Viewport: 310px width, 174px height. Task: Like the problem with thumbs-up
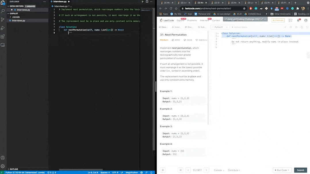173,40
